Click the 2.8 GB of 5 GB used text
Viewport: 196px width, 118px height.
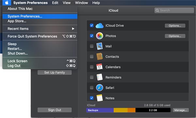pos(157,105)
